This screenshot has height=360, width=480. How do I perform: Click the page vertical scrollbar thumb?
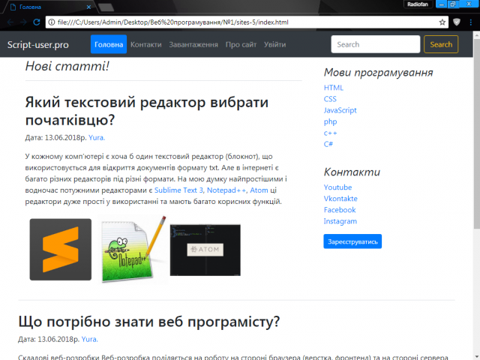tap(477, 133)
